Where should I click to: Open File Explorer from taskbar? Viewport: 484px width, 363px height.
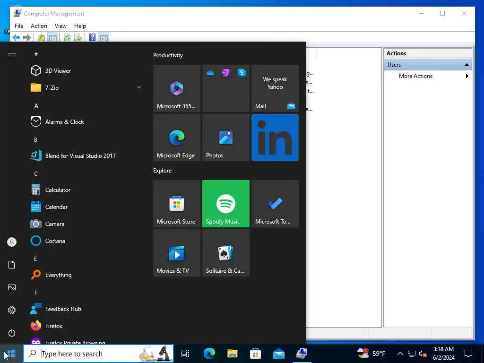(232, 354)
